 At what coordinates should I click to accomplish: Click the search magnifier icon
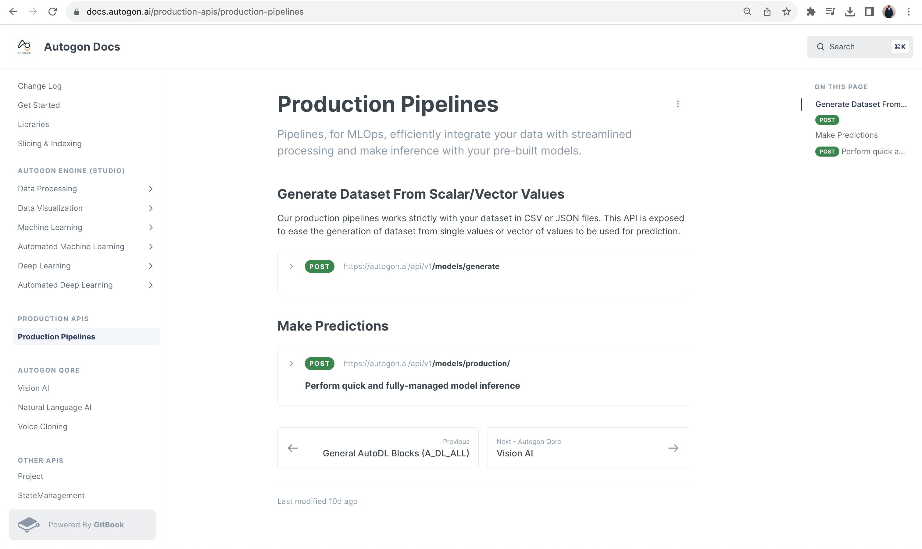point(820,47)
